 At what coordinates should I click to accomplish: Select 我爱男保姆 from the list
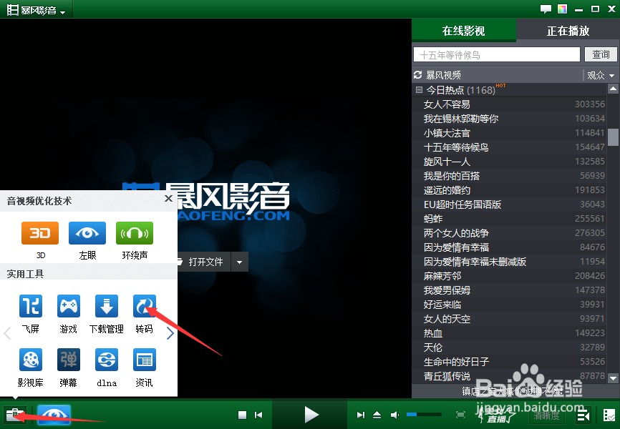click(509, 290)
